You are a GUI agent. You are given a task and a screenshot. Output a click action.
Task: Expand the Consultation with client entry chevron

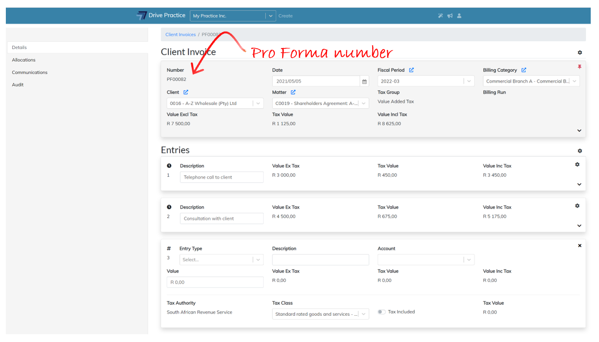click(579, 226)
